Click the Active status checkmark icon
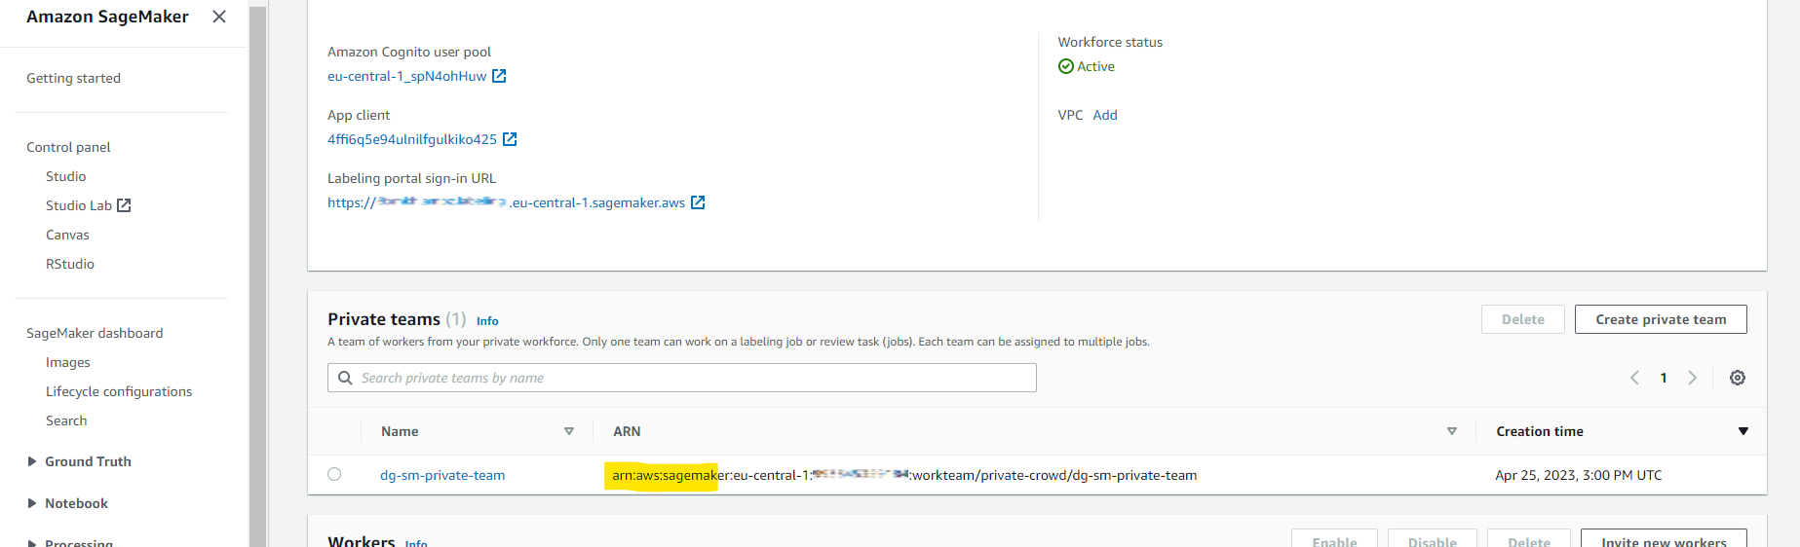The width and height of the screenshot is (1800, 547). [x=1066, y=66]
